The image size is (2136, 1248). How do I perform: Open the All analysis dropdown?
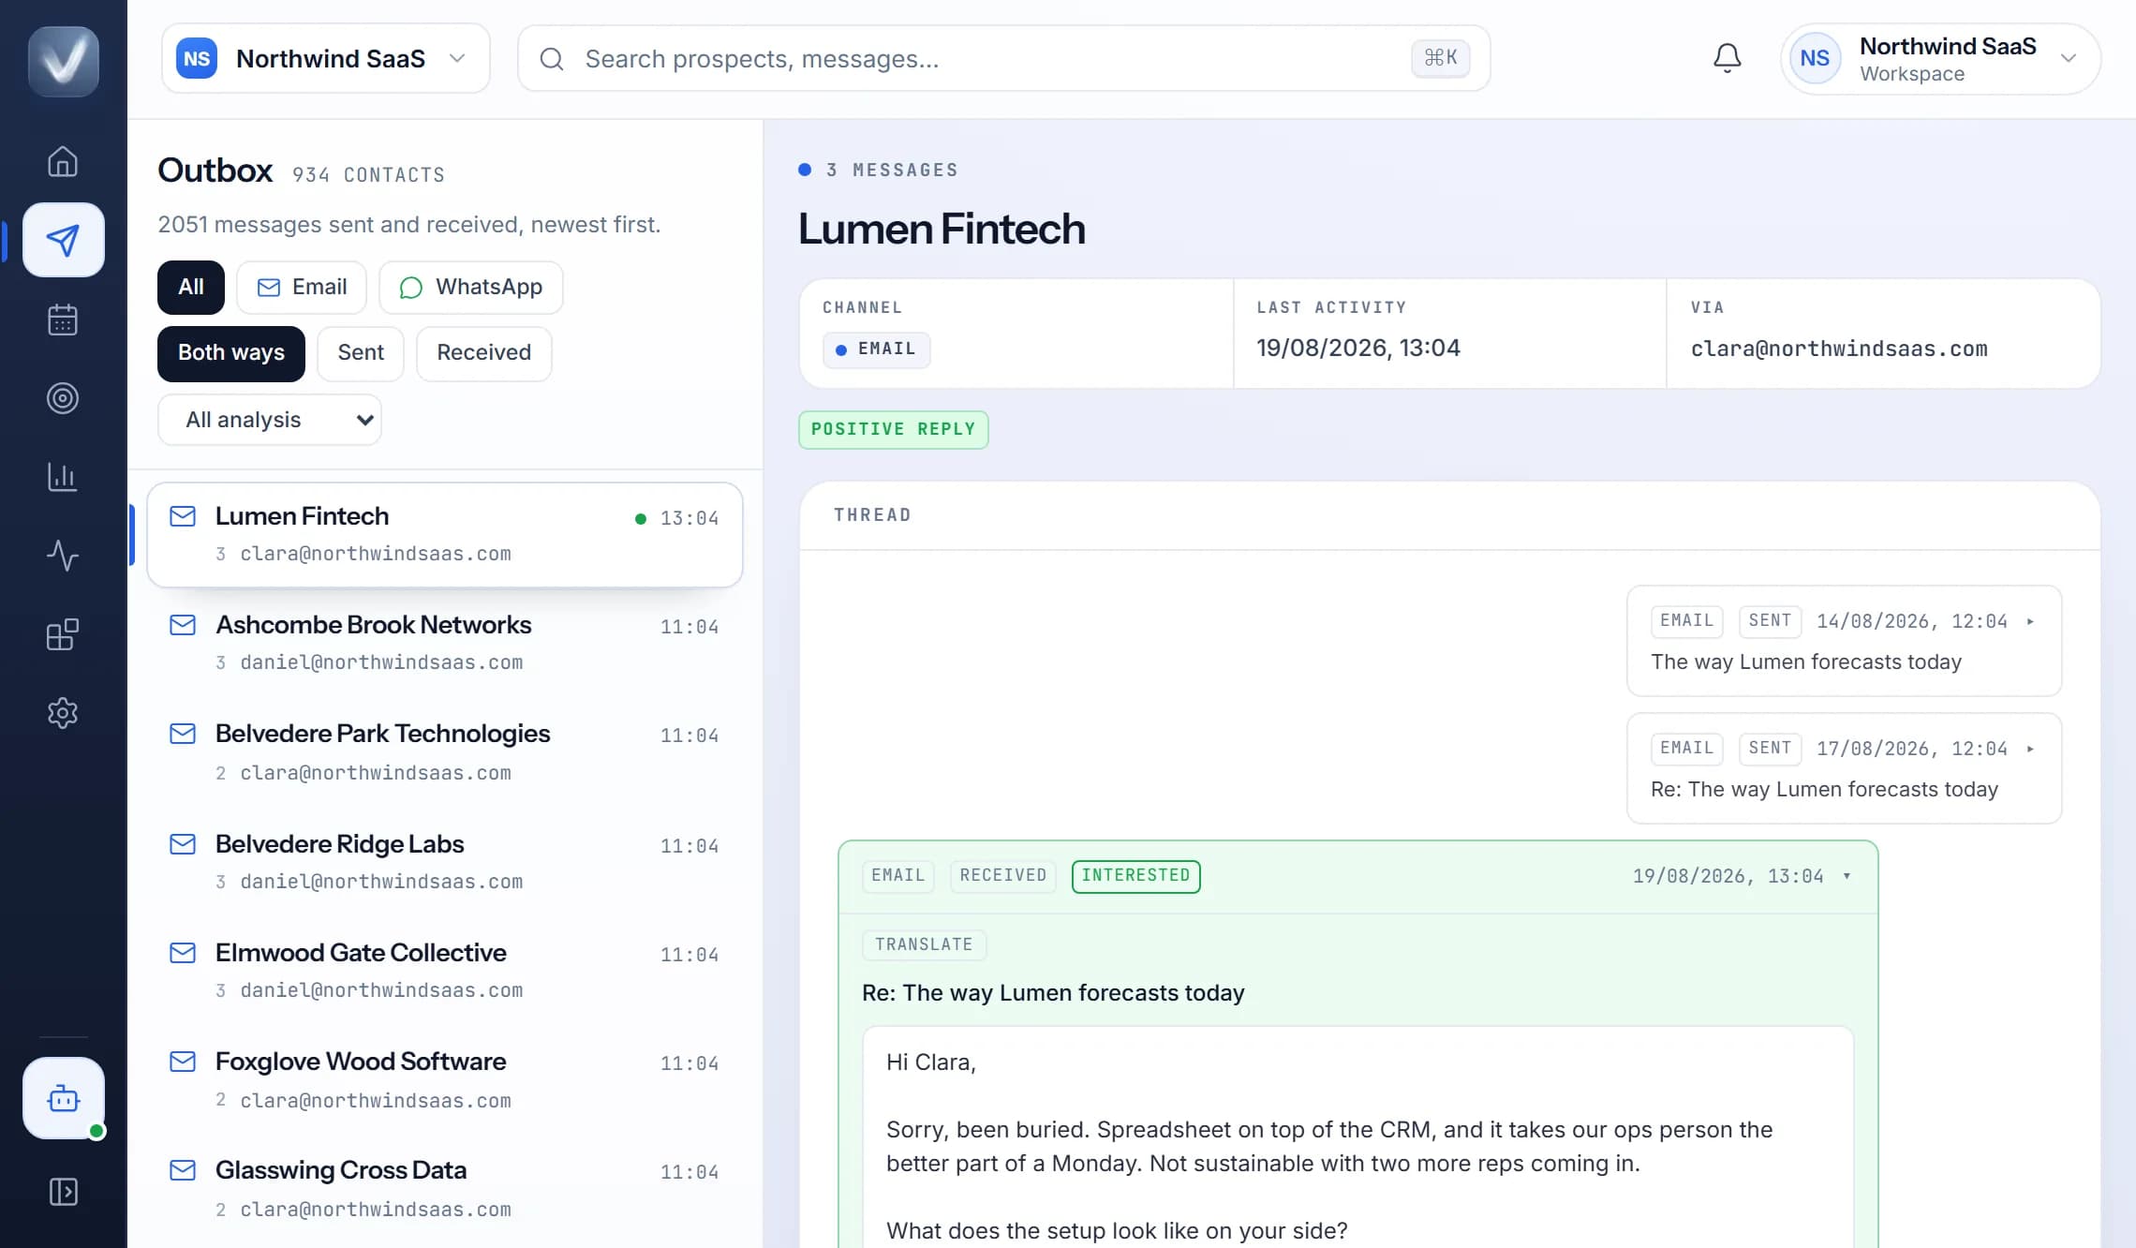pyautogui.click(x=270, y=420)
